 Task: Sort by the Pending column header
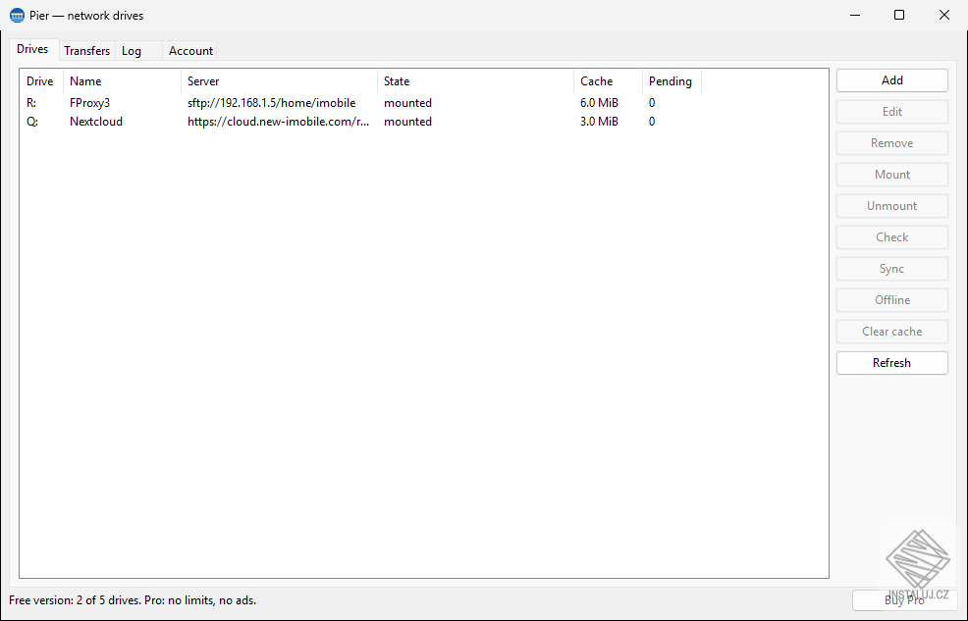(x=672, y=81)
